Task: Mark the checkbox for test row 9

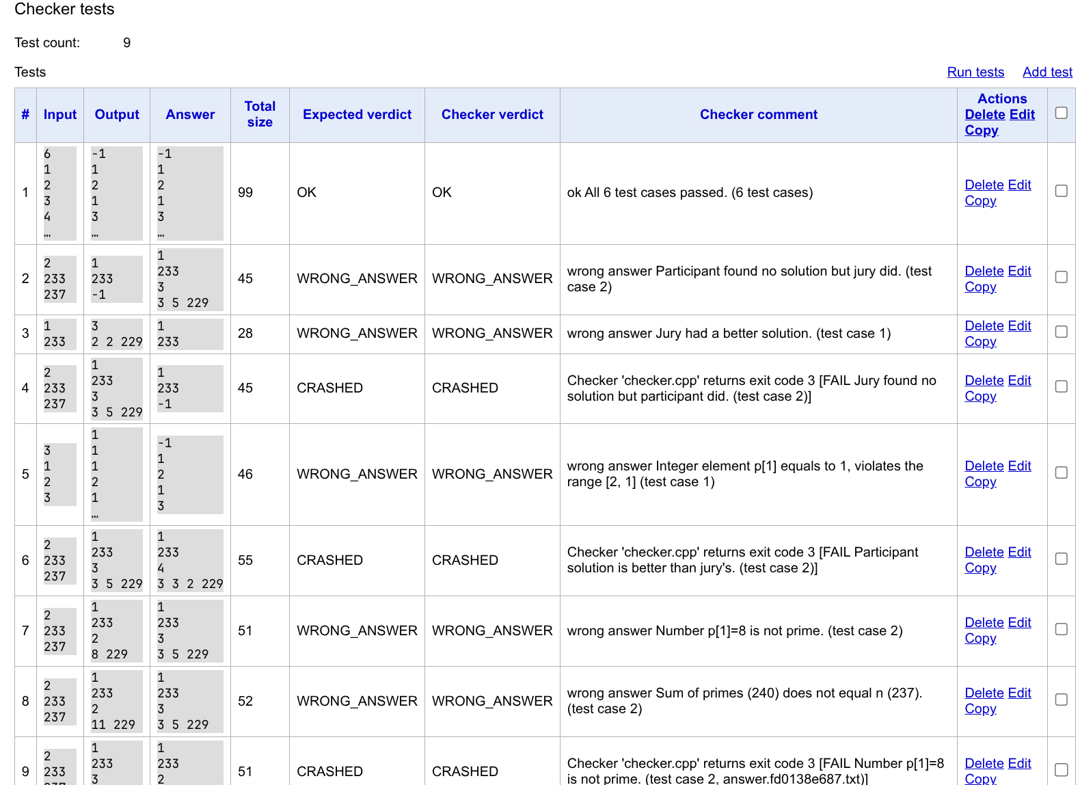Action: pyautogui.click(x=1061, y=770)
